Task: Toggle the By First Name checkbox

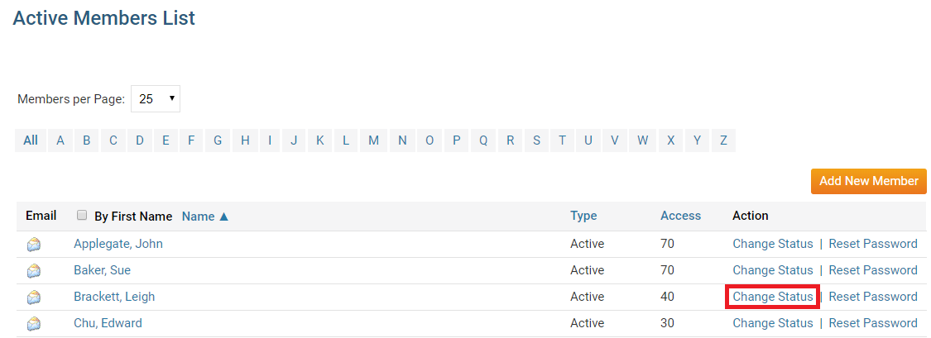Action: click(82, 216)
